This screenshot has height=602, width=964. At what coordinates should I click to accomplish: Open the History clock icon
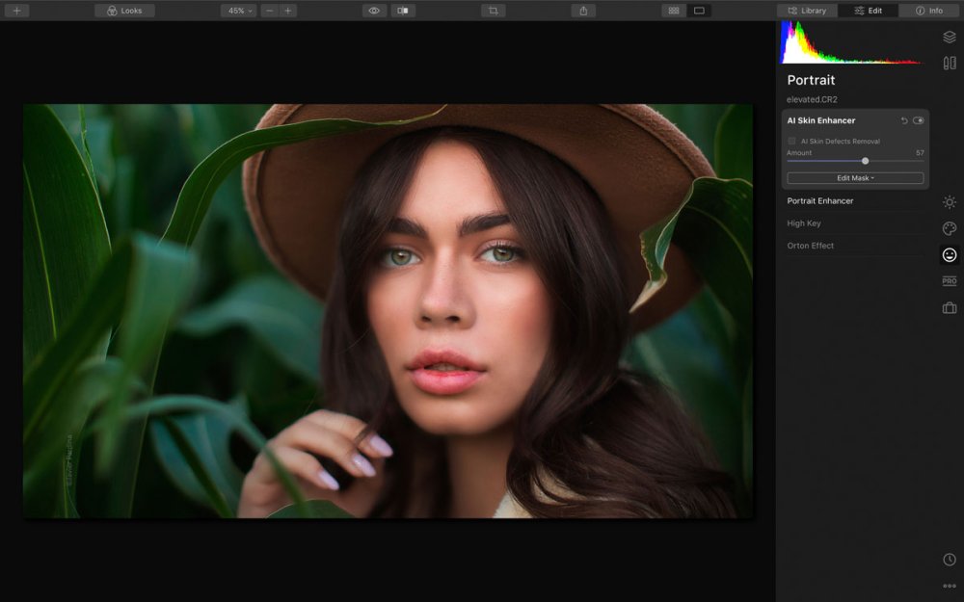click(x=950, y=559)
